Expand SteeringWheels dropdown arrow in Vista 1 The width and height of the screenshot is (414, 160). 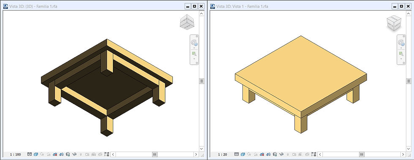401,48
